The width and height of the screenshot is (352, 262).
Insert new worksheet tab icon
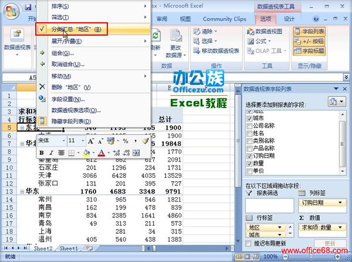point(89,248)
